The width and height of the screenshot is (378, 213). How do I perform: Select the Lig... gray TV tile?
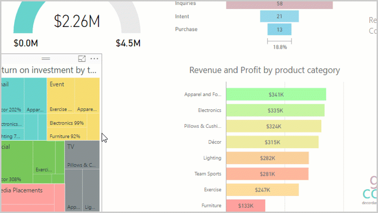point(91,190)
